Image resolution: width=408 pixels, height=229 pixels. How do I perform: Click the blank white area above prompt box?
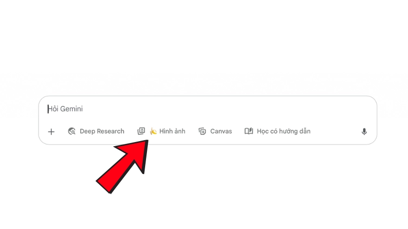[x=204, y=47]
